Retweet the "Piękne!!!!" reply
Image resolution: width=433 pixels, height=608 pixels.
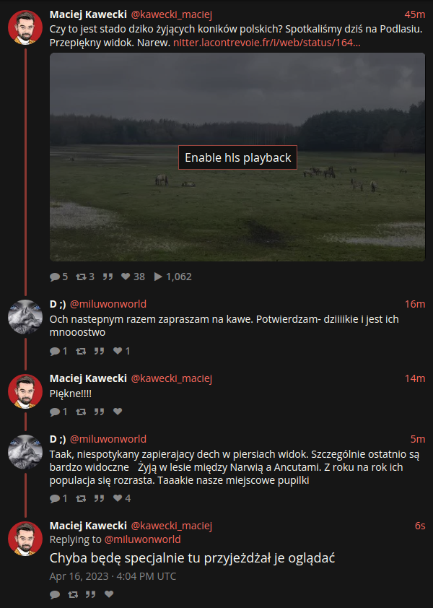81,412
